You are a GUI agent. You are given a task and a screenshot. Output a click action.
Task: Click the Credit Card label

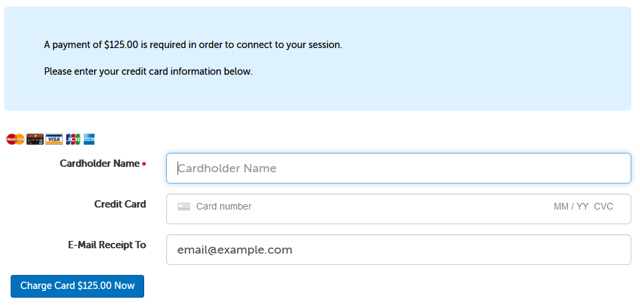pyautogui.click(x=120, y=204)
